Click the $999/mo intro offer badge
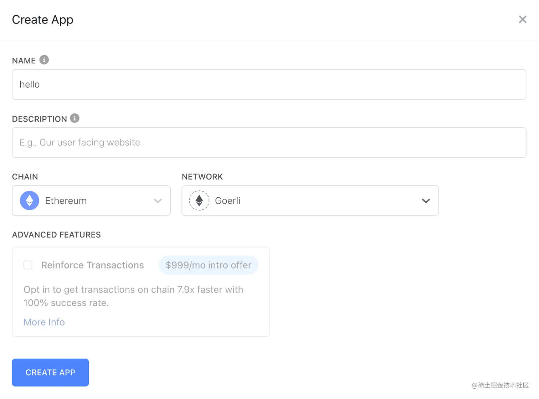 tap(208, 265)
